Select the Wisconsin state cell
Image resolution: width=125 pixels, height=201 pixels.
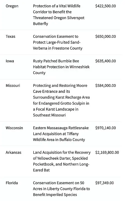(14, 128)
